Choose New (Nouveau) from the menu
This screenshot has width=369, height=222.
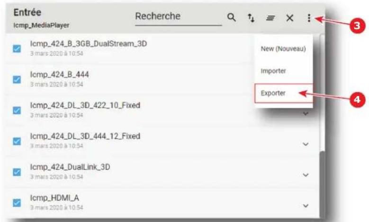283,49
